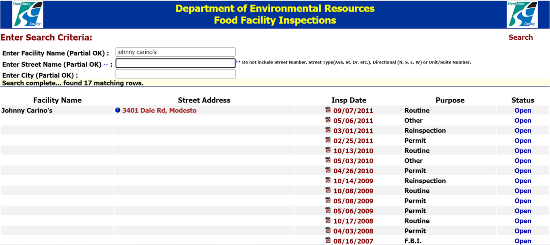The height and width of the screenshot is (245, 550).
Task: Open the 09/07/2011 inspection date link
Action: 353,111
